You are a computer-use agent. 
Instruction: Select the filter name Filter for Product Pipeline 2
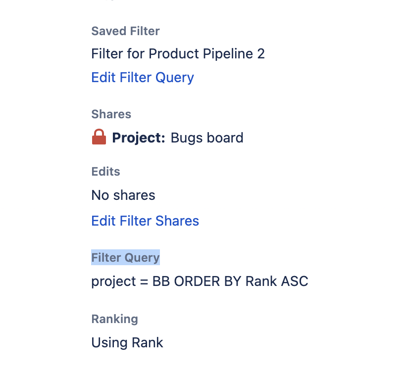178,53
